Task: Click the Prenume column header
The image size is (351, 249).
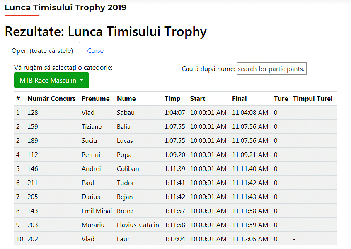Action: (96, 99)
